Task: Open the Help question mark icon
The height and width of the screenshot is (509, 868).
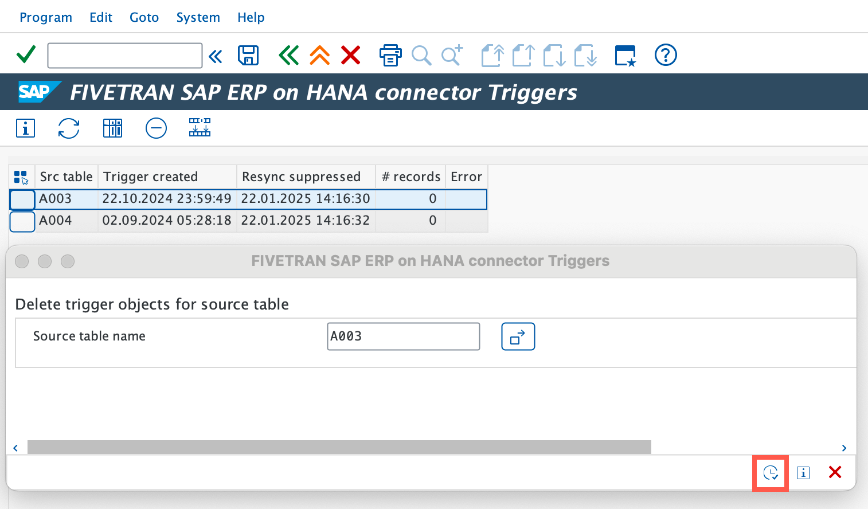Action: pos(666,55)
